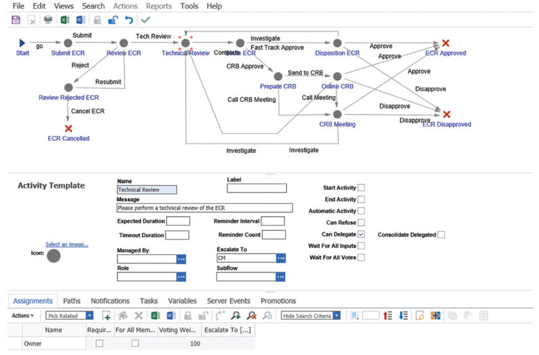
Task: Select the CRB Meeting activity node
Action: [x=337, y=114]
